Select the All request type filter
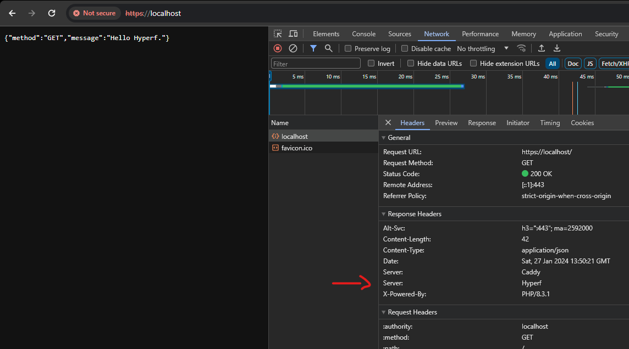Viewport: 629px width, 349px height. pyautogui.click(x=553, y=64)
